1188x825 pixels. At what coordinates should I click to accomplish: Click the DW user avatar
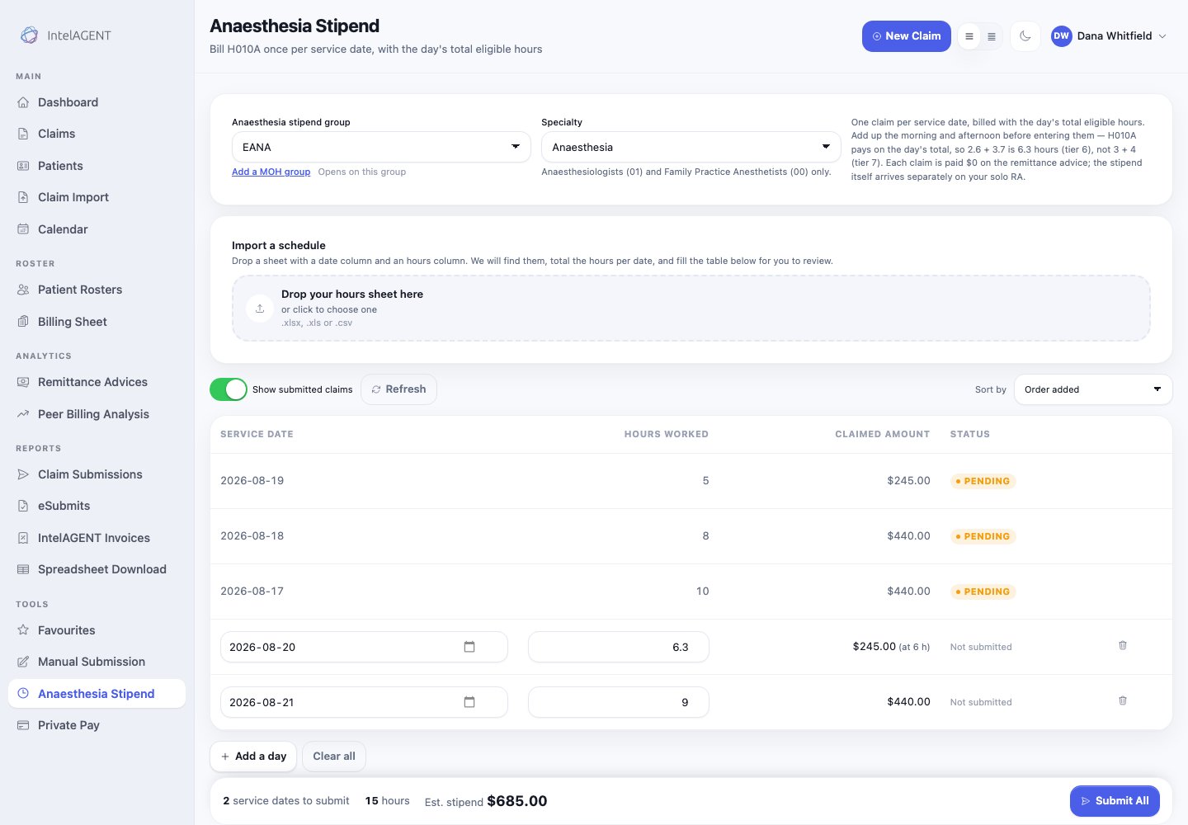[x=1061, y=35]
